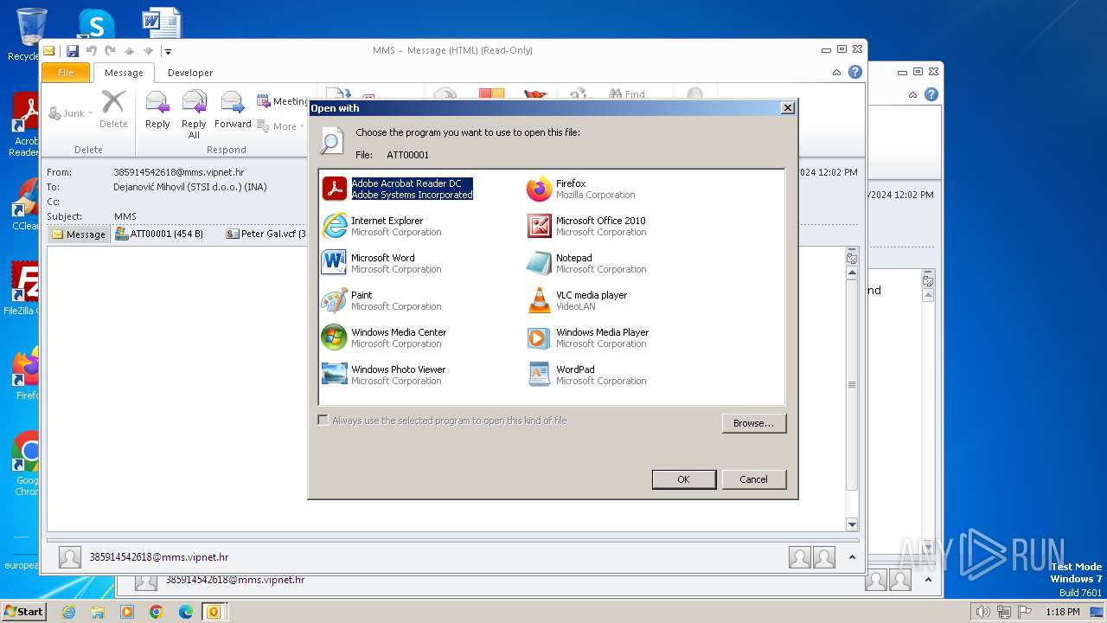Open File Explorer from the taskbar

coord(98,612)
